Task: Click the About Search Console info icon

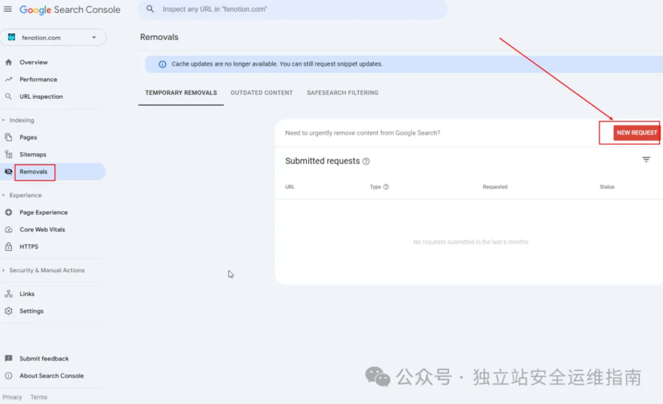Action: [x=8, y=376]
